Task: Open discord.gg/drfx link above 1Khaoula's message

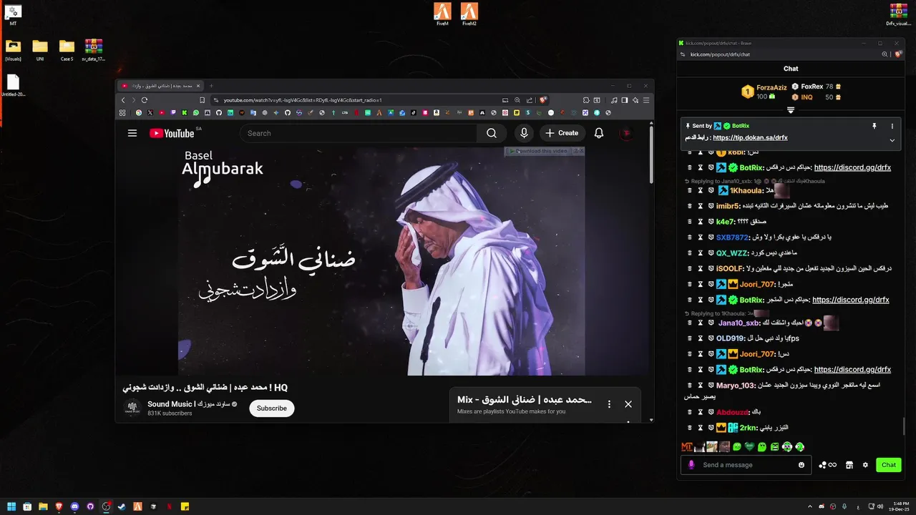Action: pos(852,167)
